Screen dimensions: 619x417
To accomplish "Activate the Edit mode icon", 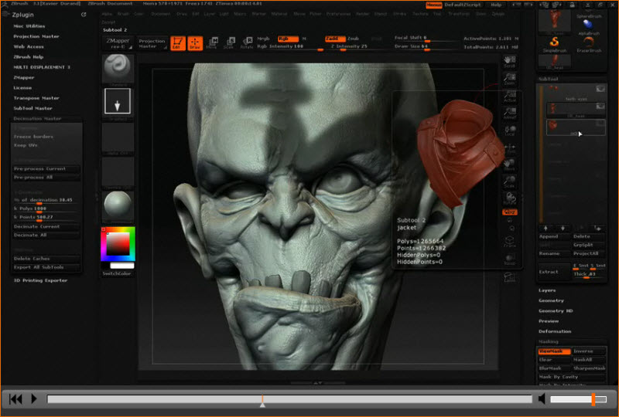I will [178, 42].
